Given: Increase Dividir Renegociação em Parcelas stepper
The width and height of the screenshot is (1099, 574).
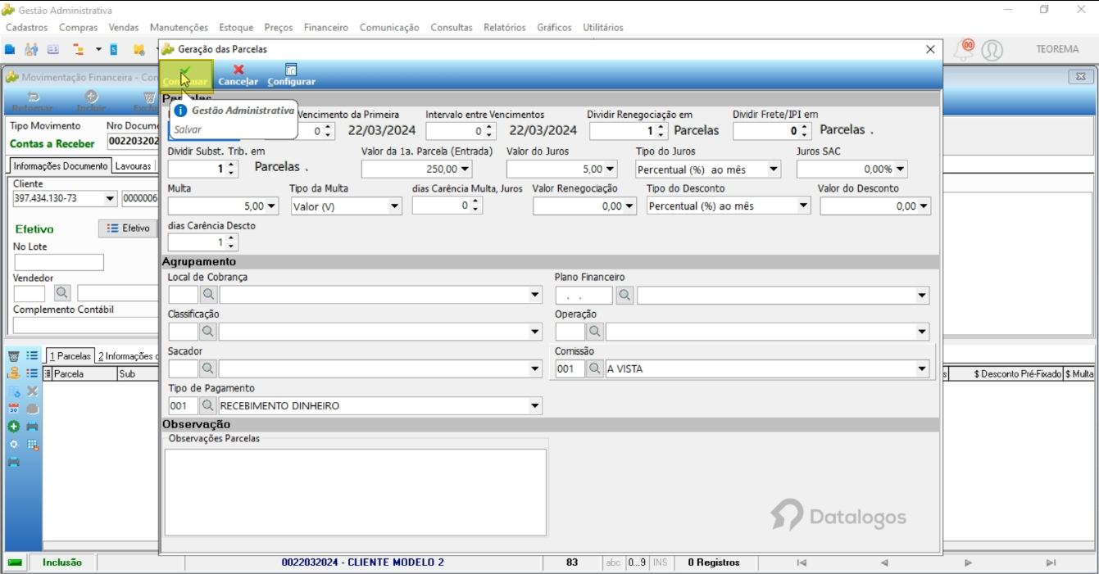Looking at the screenshot, I should tap(662, 127).
